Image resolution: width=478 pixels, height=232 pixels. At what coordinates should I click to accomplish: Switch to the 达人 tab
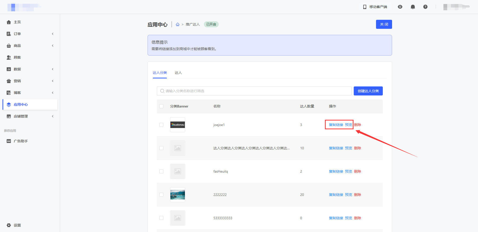click(178, 73)
